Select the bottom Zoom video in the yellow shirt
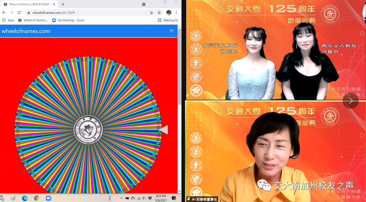This screenshot has height=202, width=366. 275,151
